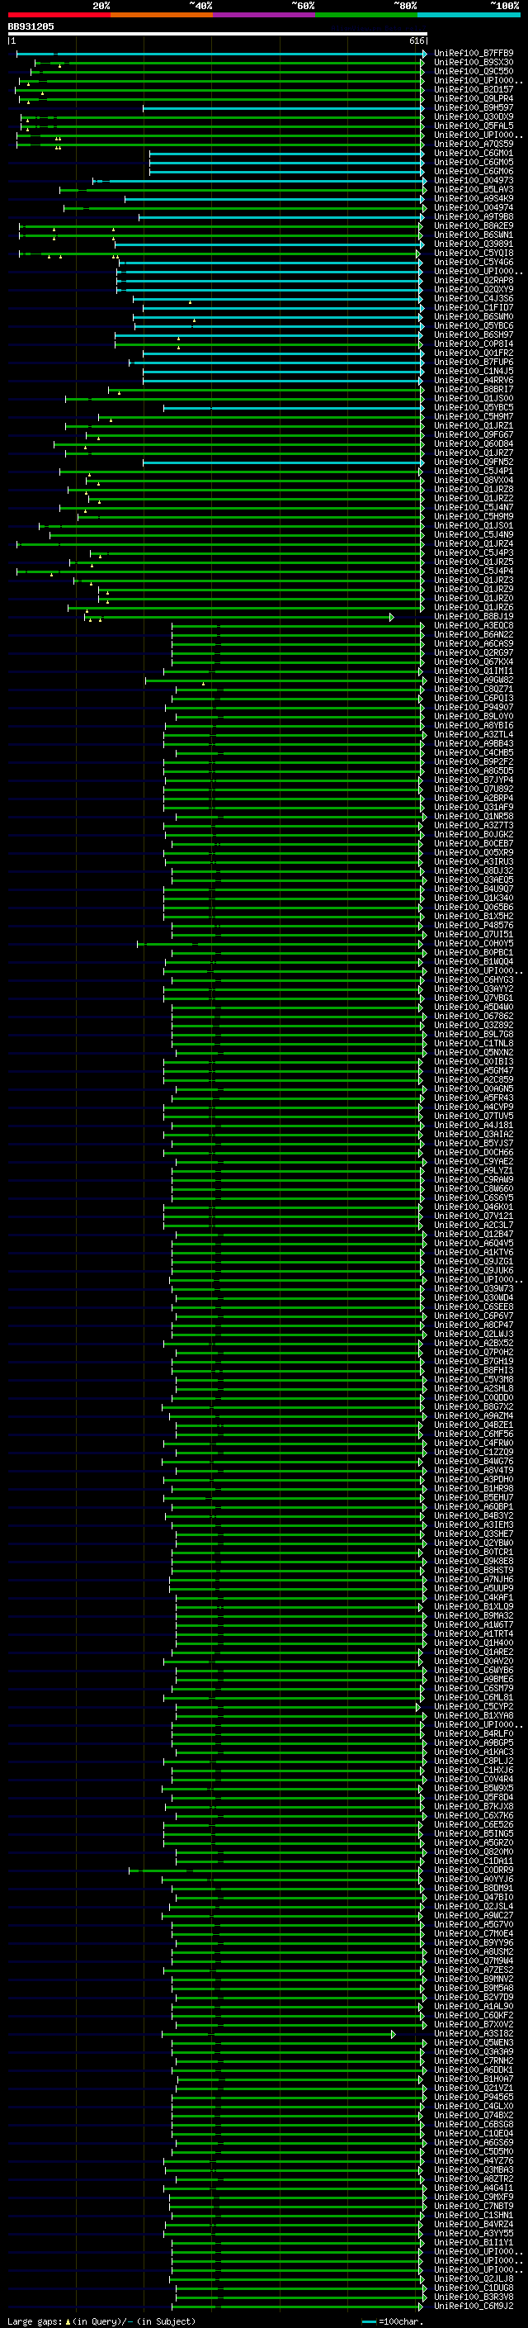
Task: Click the white query sequence bar
Action: click(218, 33)
